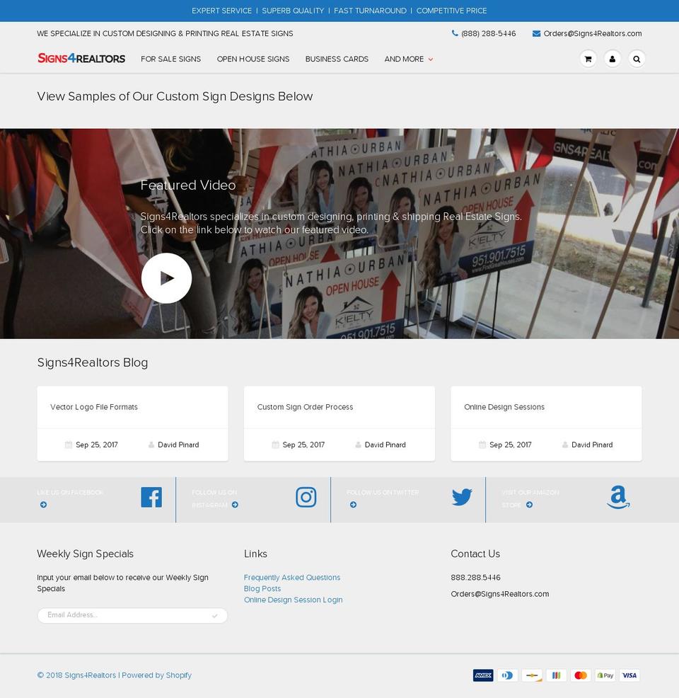Open the Business Cards menu

337,59
